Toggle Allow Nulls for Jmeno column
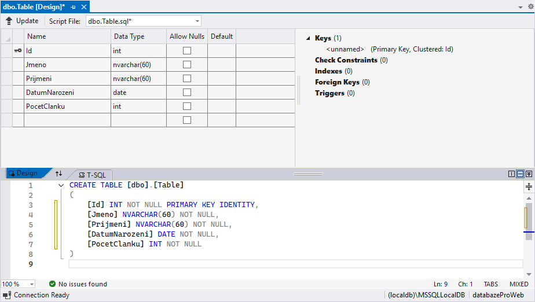This screenshot has height=302, width=535. pos(186,64)
